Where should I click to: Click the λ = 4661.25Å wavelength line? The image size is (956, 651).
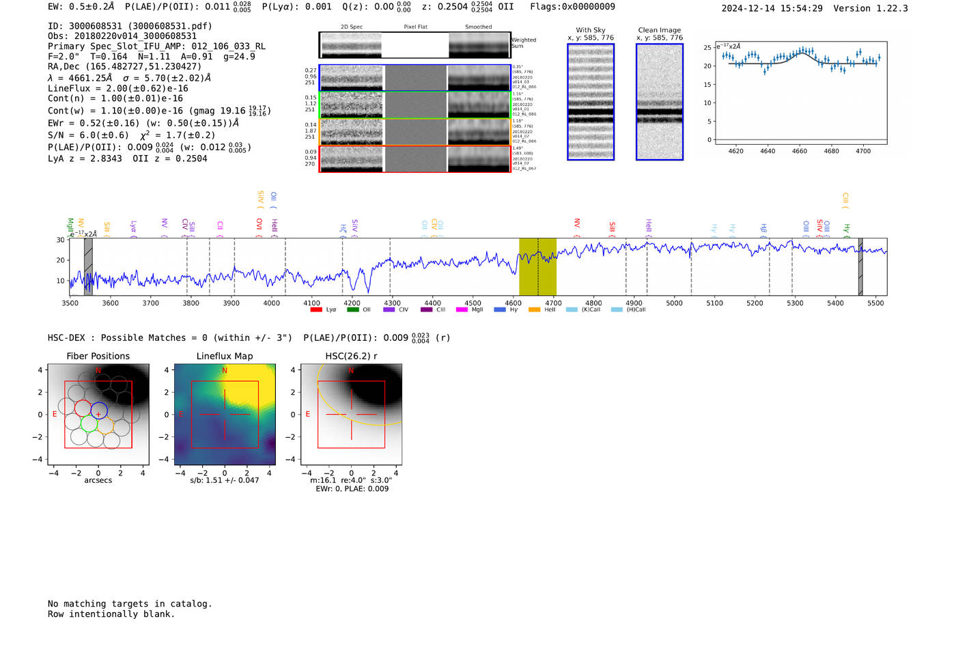coord(129,78)
